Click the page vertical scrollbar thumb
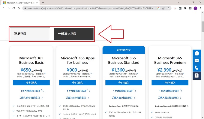 [x=202, y=27]
